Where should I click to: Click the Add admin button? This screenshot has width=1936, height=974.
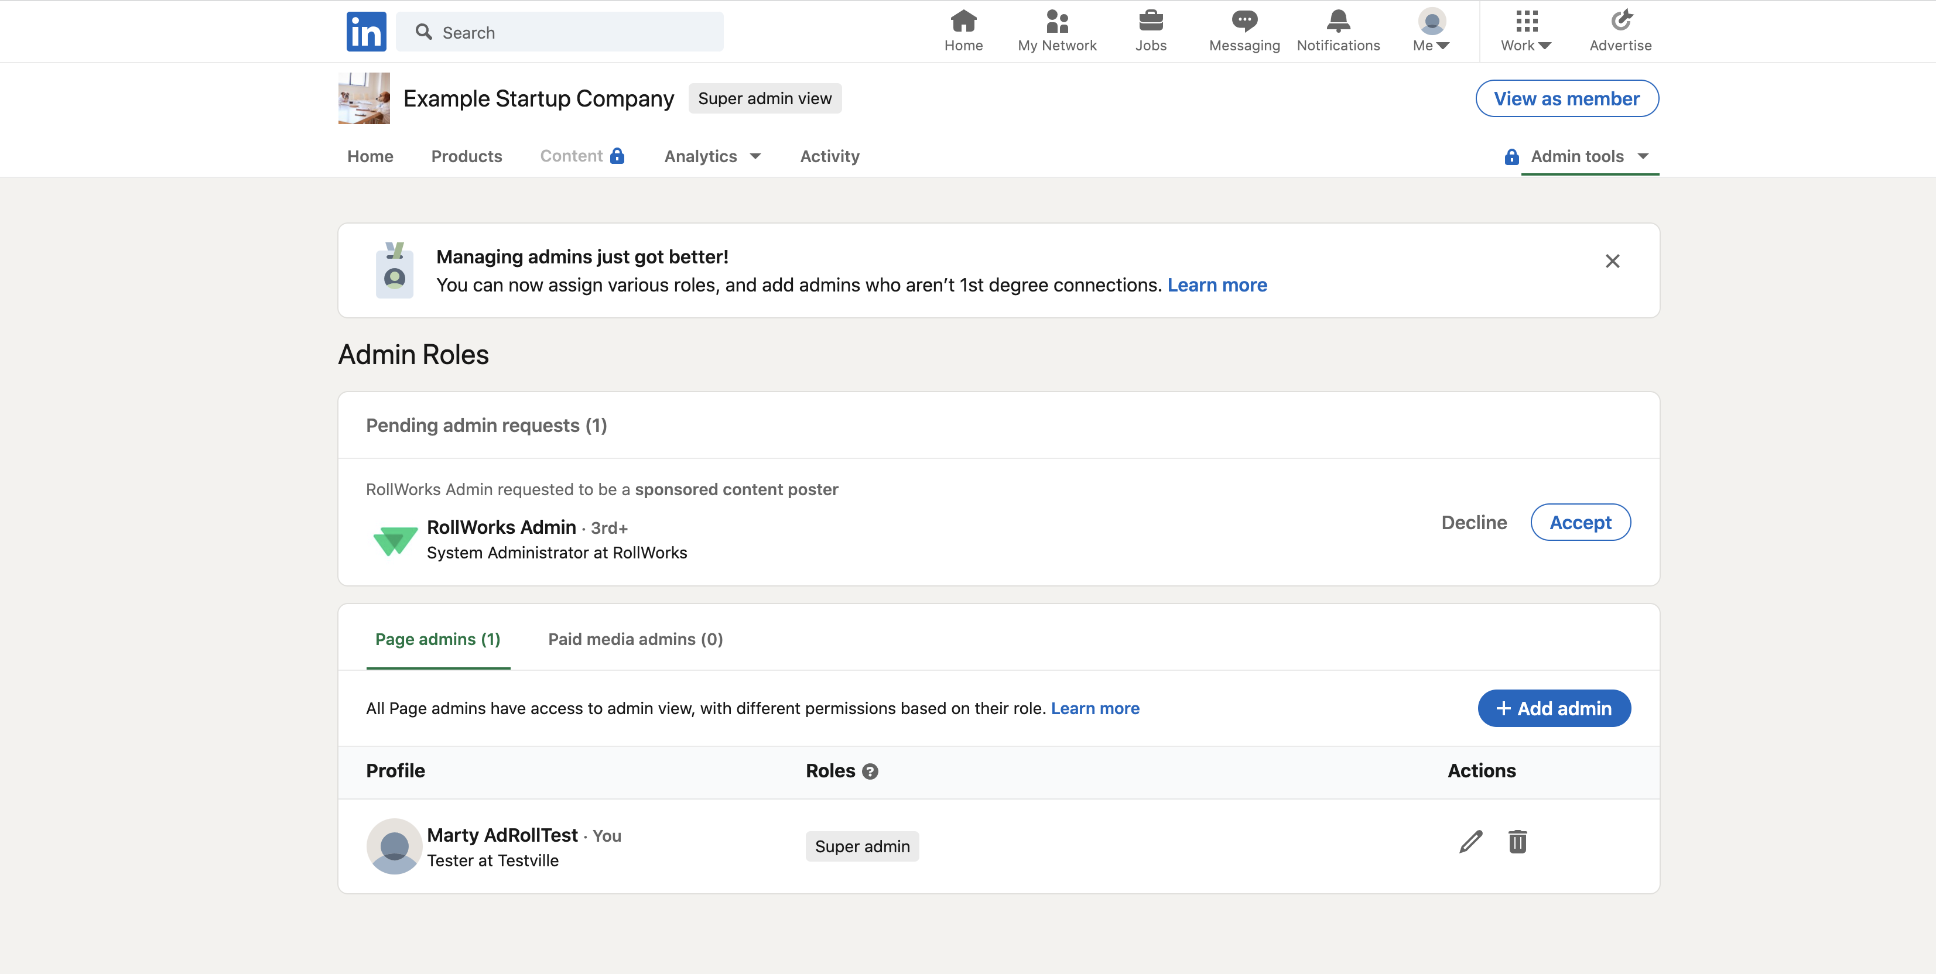pyautogui.click(x=1554, y=708)
